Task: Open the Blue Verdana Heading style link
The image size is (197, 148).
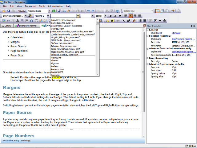Action: (183, 39)
